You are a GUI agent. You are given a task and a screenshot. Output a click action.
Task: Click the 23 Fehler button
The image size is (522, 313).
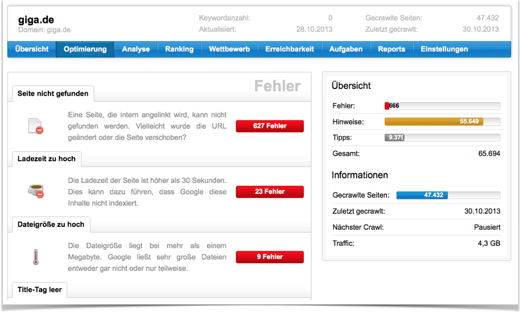click(x=270, y=192)
